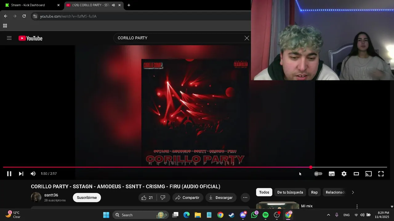Seek on the red video progress bar

pos(195,167)
